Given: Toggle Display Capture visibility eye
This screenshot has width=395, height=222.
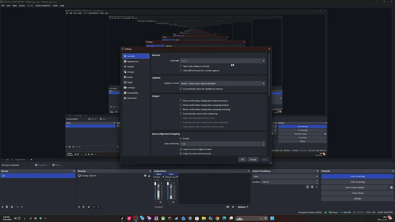Looking at the screenshot, I should [x=145, y=176].
